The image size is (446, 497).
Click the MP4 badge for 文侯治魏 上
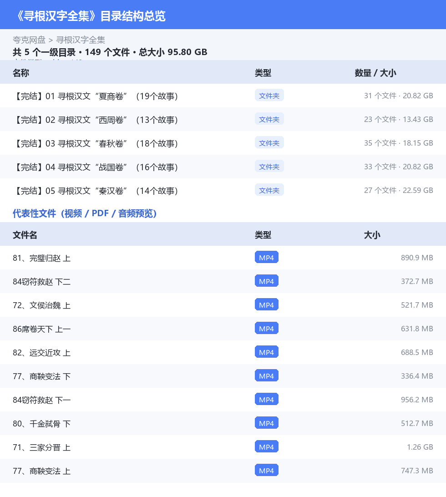click(267, 305)
